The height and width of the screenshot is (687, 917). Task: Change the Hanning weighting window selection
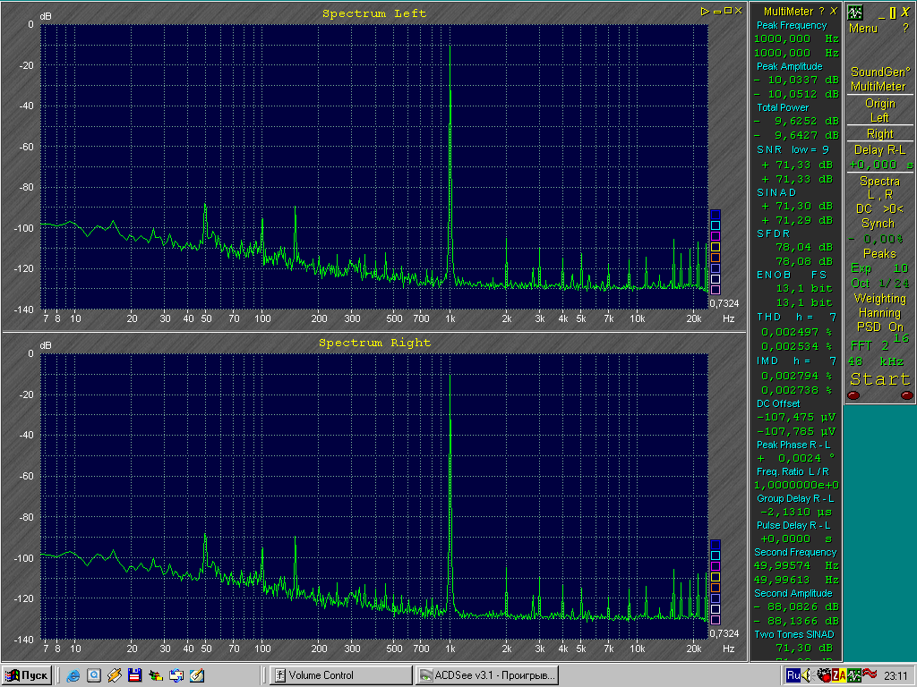(x=879, y=313)
